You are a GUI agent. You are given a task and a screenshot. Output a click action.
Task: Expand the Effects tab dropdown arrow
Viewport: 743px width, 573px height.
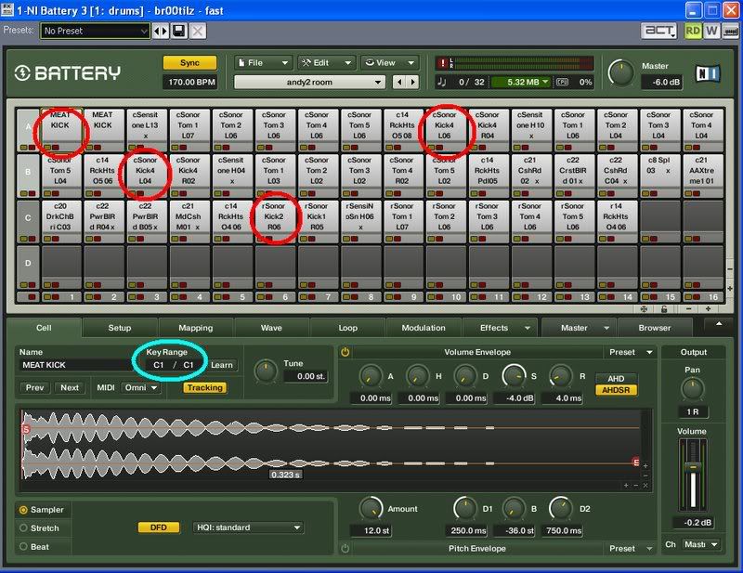tap(528, 328)
